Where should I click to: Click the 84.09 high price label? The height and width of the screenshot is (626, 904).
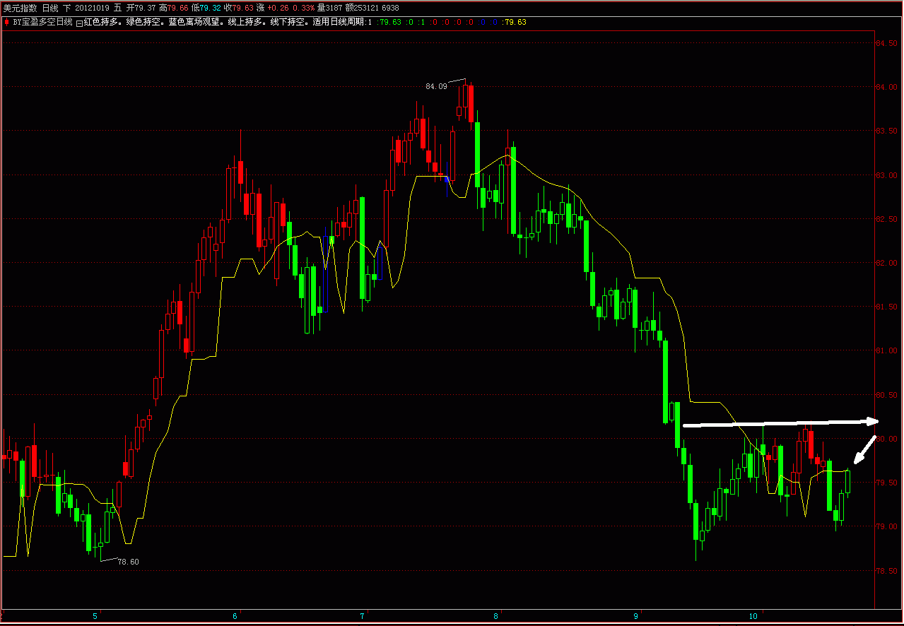click(436, 86)
